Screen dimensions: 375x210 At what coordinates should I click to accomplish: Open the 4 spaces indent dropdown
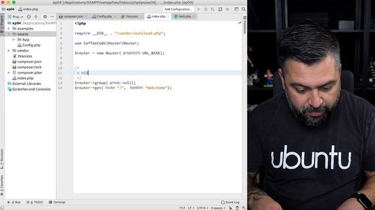pyautogui.click(x=218, y=208)
